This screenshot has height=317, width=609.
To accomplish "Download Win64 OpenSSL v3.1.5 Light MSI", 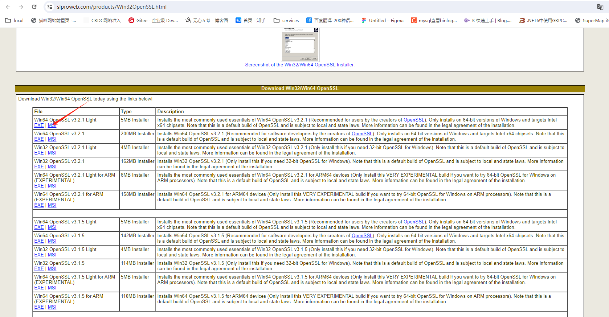I will pos(52,227).
